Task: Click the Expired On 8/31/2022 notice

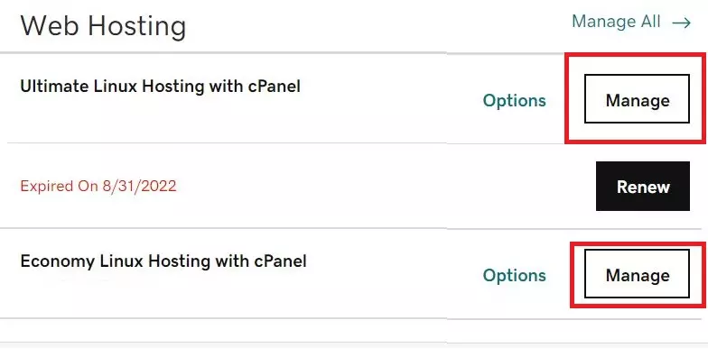Action: [x=98, y=186]
